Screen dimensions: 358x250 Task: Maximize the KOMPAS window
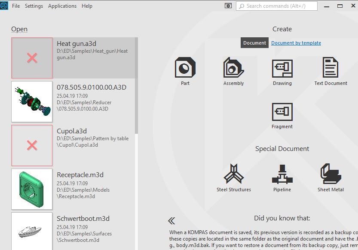[340, 6]
